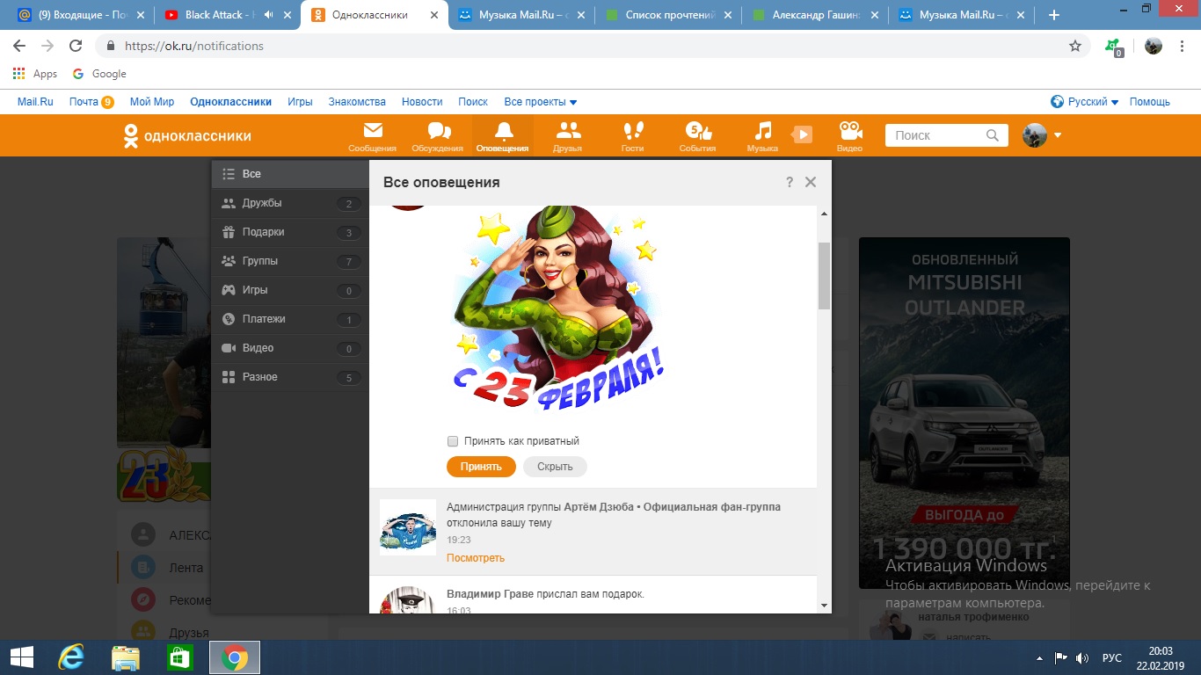Screen dimensions: 1201x675
Task: Select the Все filter in notifications sidebar
Action: 290,174
